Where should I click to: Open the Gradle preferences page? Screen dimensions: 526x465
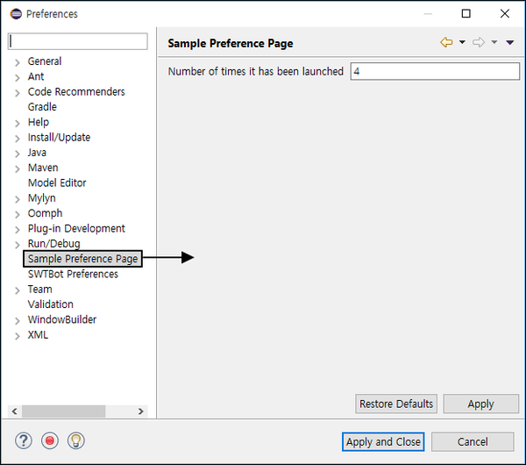42,107
